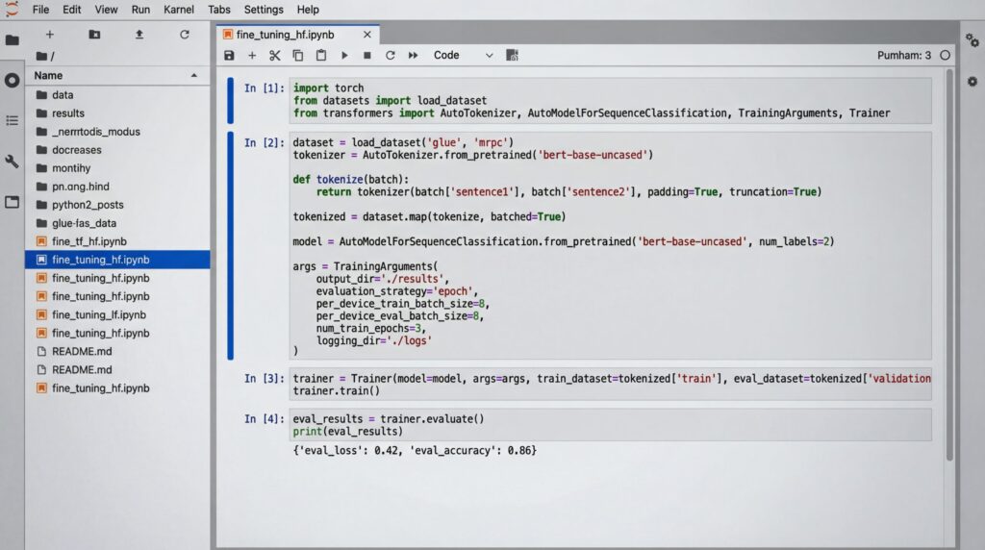Viewport: 985px width, 550px height.
Task: Open the property inspector double-gear icon
Action: 972,40
